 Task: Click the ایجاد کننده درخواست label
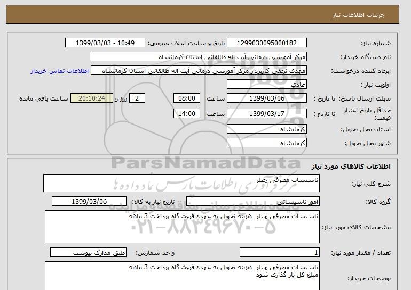(x=361, y=71)
